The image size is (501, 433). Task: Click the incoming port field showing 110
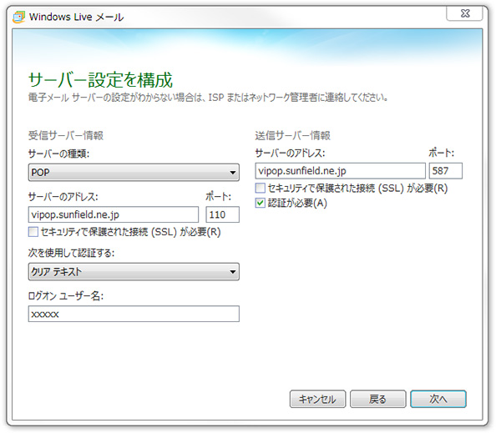(x=222, y=214)
